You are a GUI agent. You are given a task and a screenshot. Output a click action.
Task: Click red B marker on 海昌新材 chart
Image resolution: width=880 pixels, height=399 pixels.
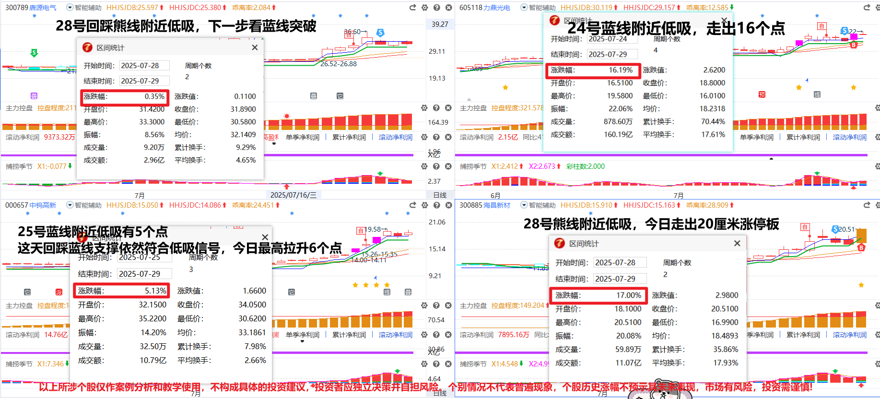861,248
